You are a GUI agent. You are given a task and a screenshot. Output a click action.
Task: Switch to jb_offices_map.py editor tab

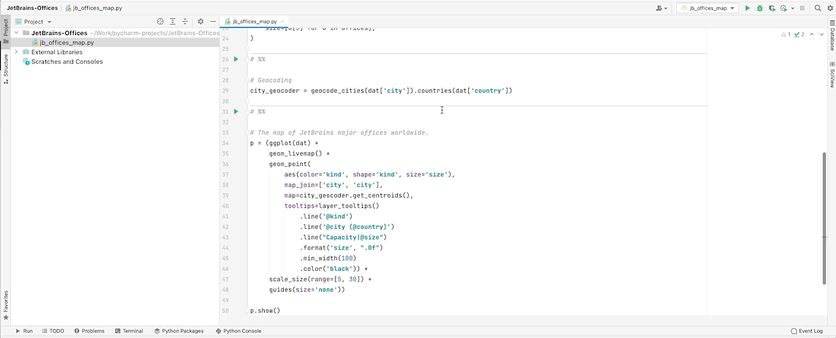coord(254,21)
